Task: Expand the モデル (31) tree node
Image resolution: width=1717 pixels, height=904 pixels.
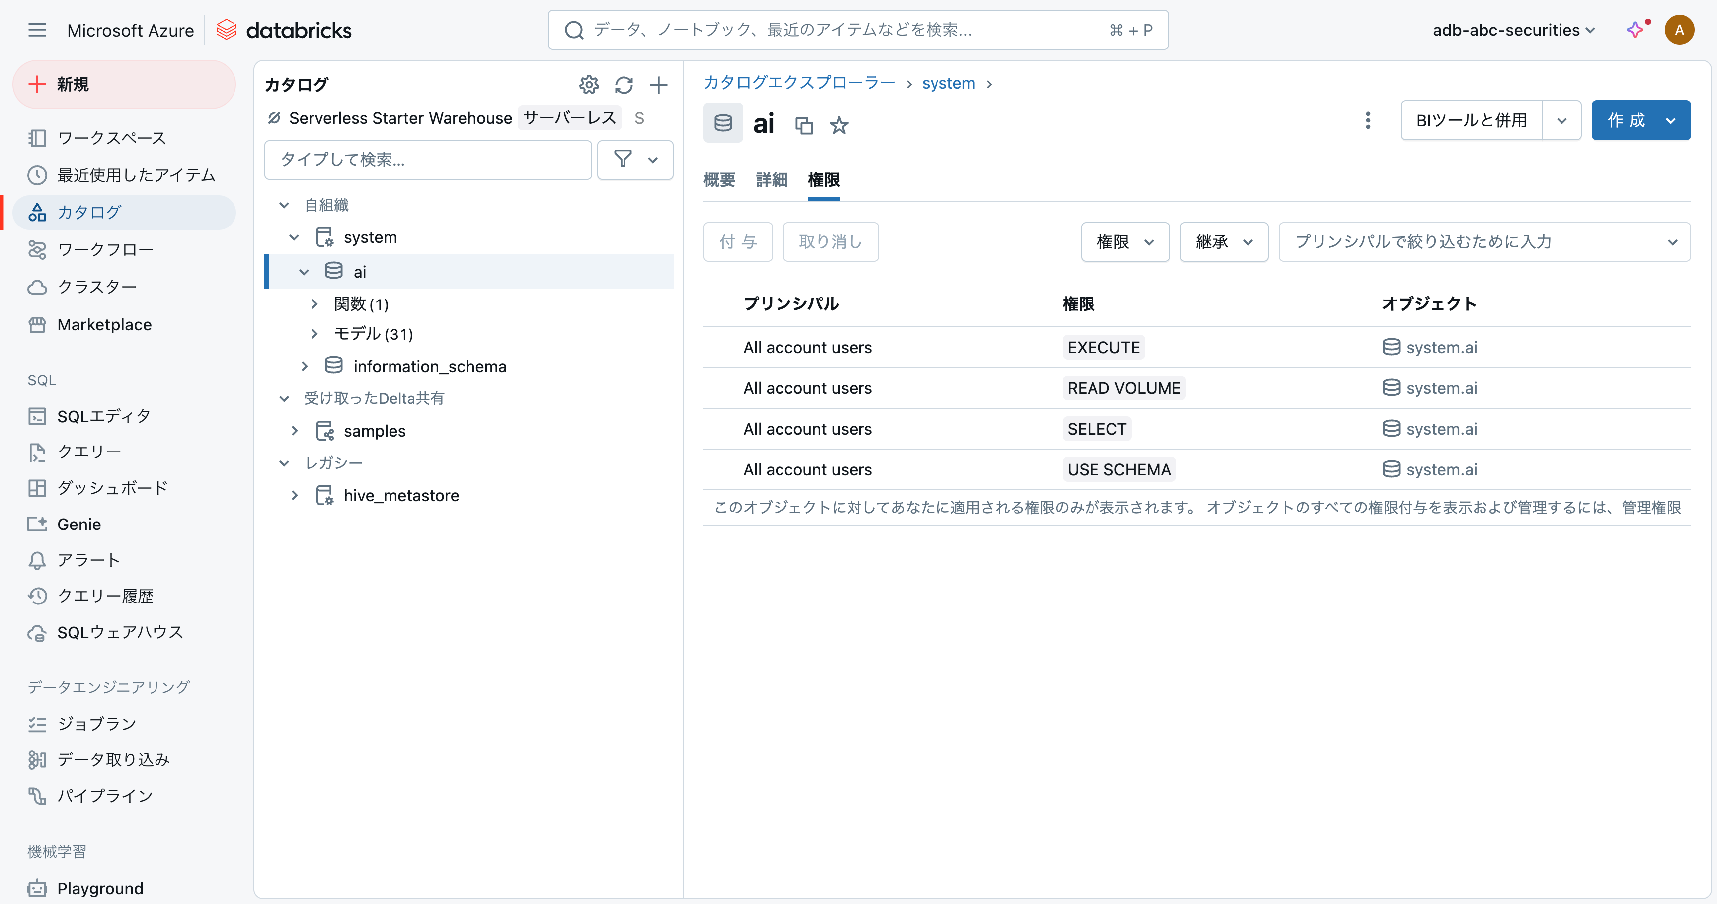Action: pyautogui.click(x=314, y=334)
